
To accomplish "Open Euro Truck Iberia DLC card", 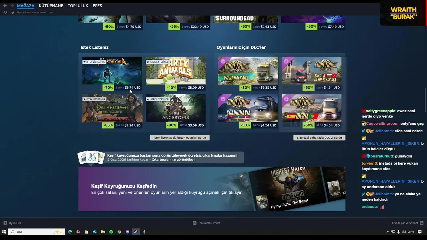I will tap(311, 108).
